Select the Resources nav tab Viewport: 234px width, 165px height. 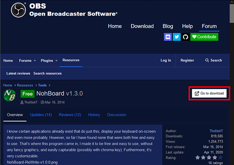[71, 60]
